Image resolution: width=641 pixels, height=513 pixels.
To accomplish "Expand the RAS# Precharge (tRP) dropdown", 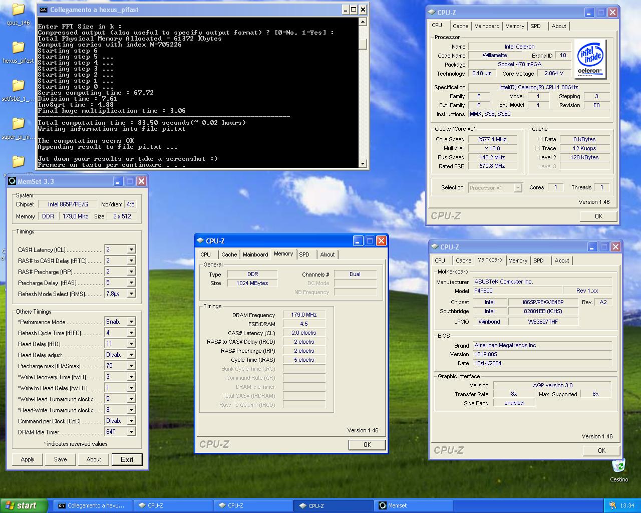I will pyautogui.click(x=131, y=272).
